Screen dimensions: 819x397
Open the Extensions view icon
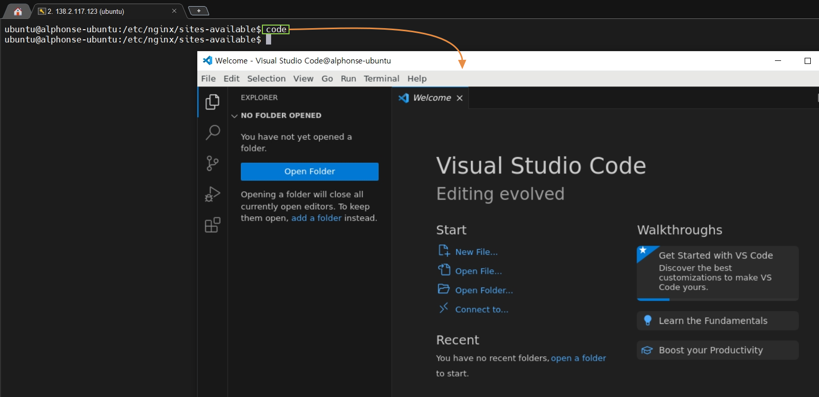point(212,225)
